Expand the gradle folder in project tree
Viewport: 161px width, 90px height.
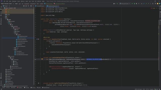pyautogui.click(x=5, y=14)
